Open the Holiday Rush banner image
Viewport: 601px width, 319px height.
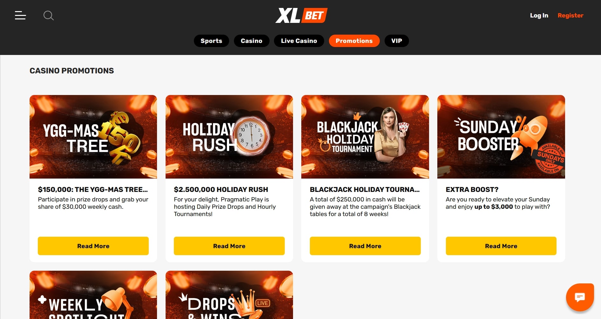pyautogui.click(x=229, y=137)
